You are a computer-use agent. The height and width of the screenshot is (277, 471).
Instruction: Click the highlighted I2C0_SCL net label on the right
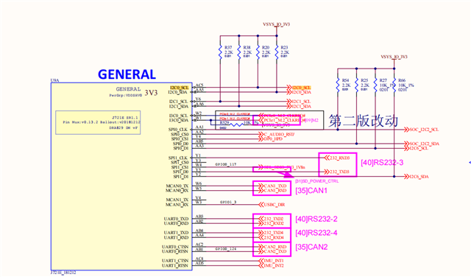coord(301,88)
